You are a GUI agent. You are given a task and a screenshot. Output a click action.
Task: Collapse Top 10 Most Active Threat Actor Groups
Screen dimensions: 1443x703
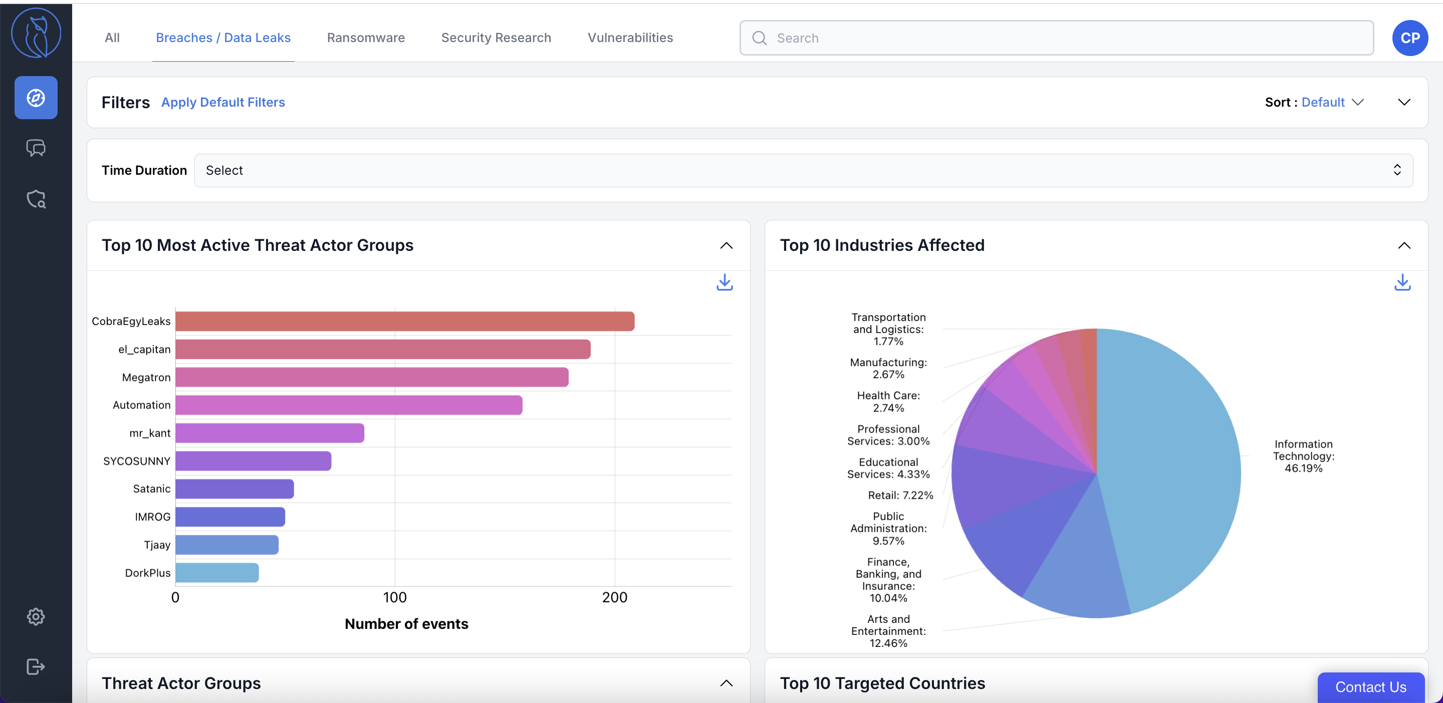(726, 245)
